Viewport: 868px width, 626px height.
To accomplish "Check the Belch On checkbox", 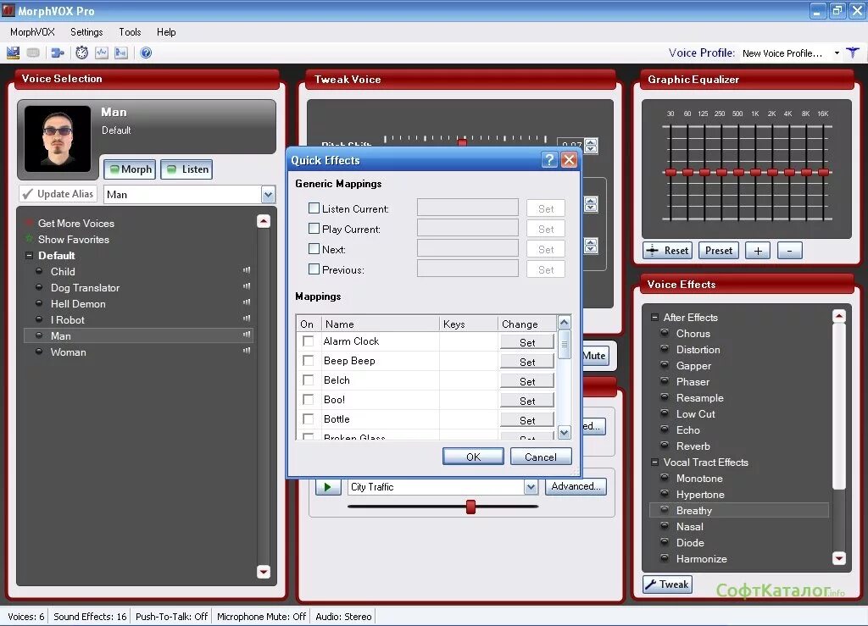I will coord(308,379).
